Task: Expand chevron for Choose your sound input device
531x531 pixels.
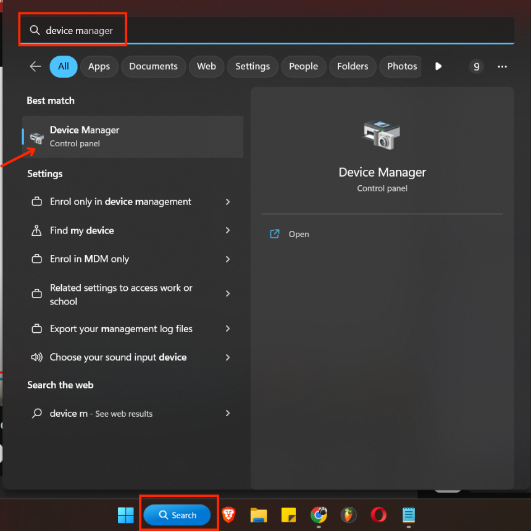Action: pos(228,357)
